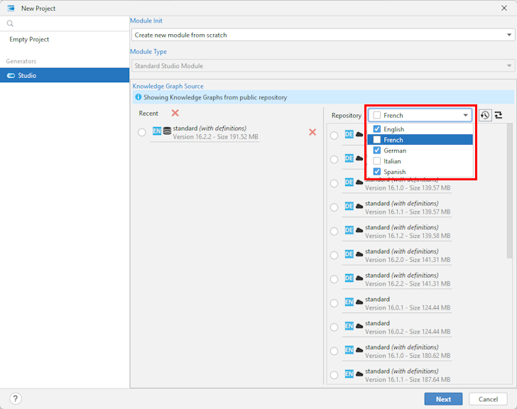Choose Empty Project in the sidebar

(x=29, y=40)
